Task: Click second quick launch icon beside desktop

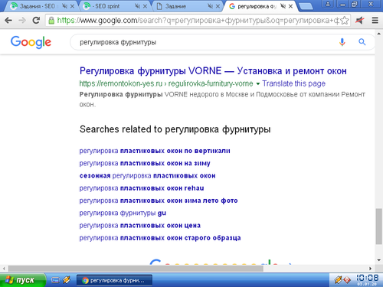Action: click(67, 280)
